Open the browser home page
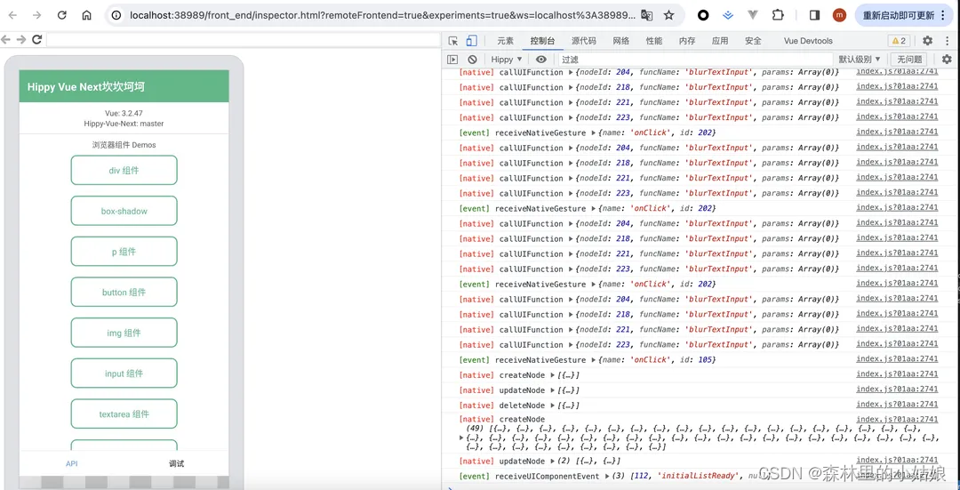The width and height of the screenshot is (960, 490). point(87,15)
